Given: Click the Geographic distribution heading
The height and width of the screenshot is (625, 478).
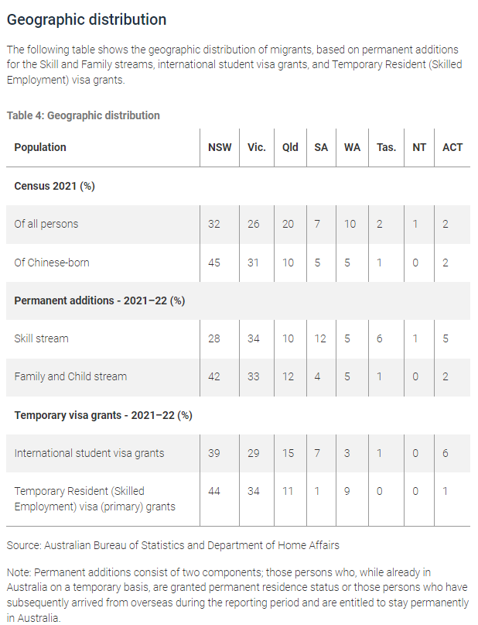Looking at the screenshot, I should [x=87, y=19].
